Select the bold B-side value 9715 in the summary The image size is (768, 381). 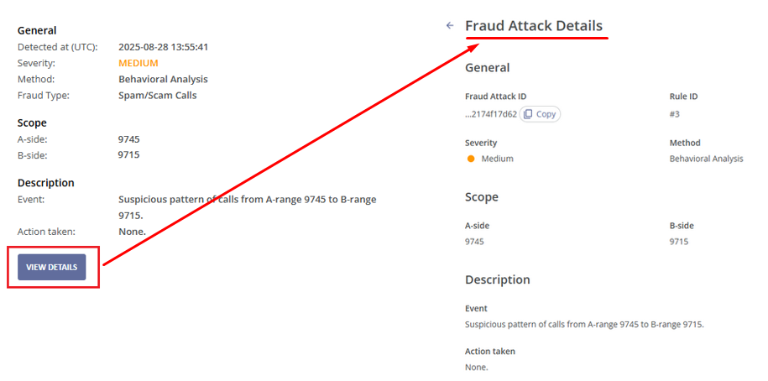coord(128,155)
